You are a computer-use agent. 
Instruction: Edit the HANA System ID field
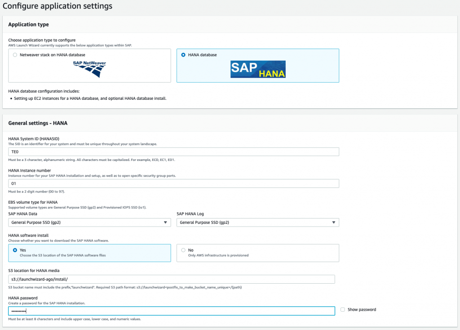[174, 152]
